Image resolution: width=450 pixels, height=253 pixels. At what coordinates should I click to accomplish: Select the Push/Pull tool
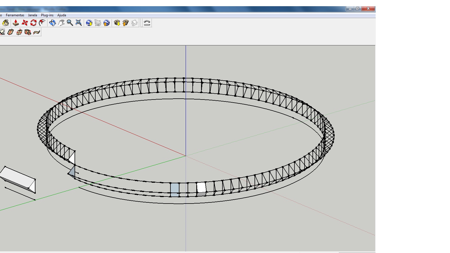pyautogui.click(x=16, y=23)
